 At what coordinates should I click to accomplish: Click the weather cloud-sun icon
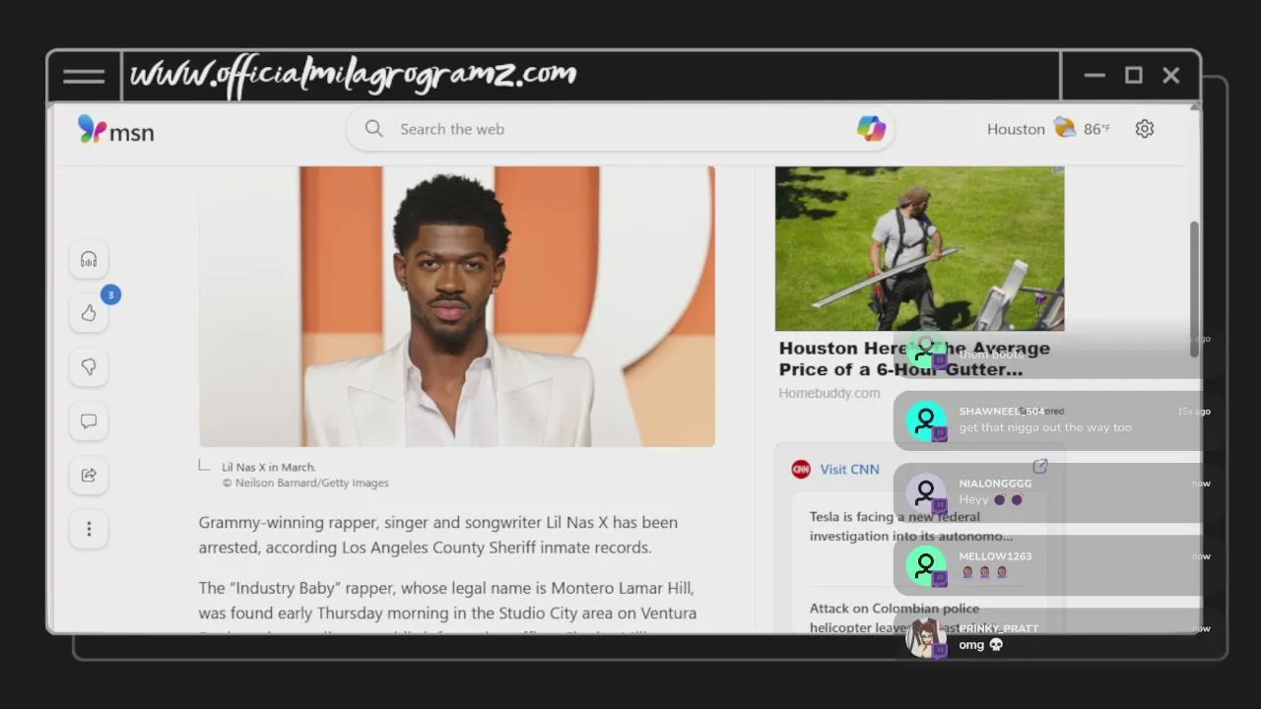(x=1064, y=128)
